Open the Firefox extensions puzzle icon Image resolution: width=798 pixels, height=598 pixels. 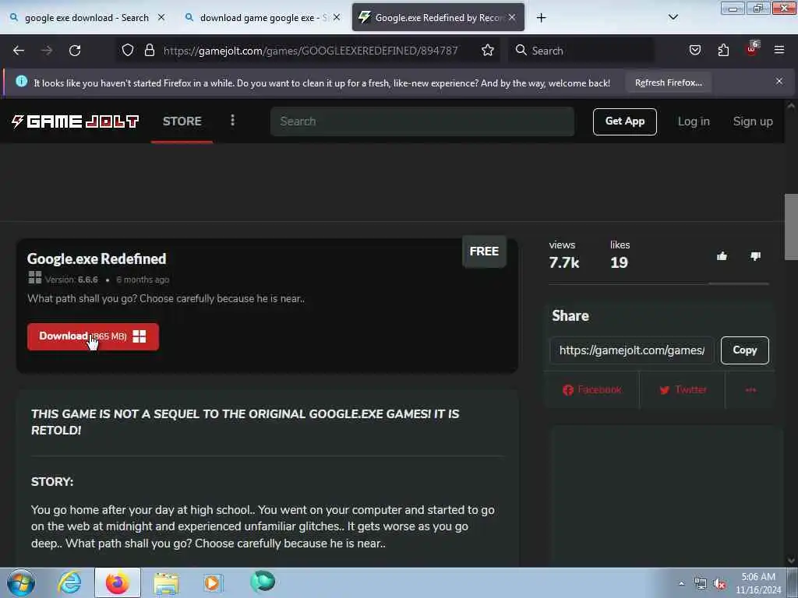pos(723,50)
